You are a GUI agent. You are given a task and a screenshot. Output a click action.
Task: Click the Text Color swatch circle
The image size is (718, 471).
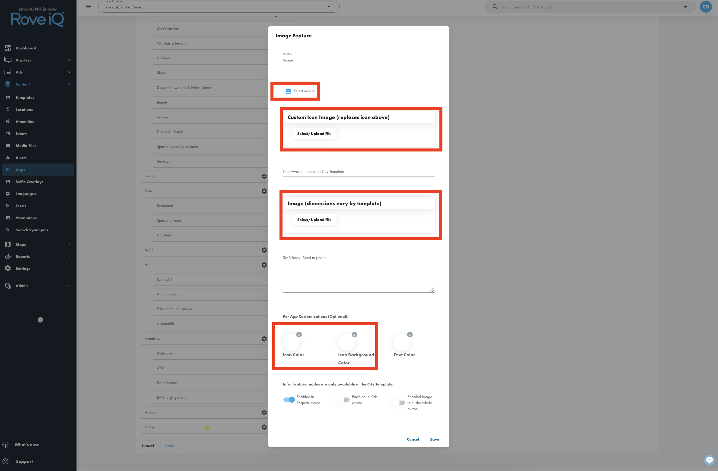402,342
